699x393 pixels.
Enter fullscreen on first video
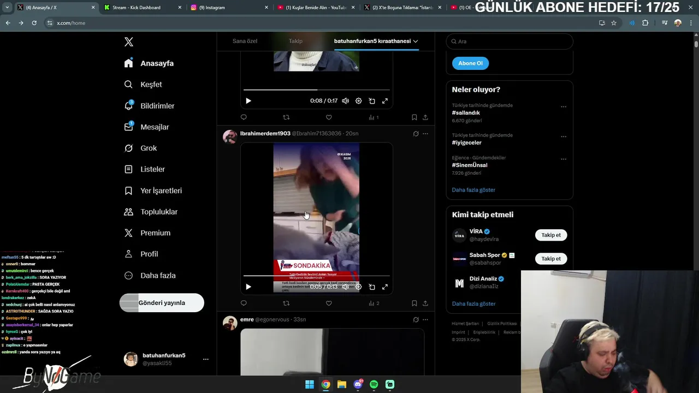click(385, 101)
